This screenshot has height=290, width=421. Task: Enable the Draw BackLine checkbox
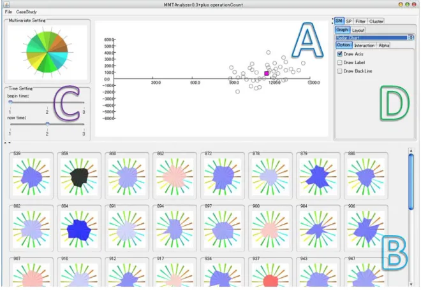pos(339,71)
